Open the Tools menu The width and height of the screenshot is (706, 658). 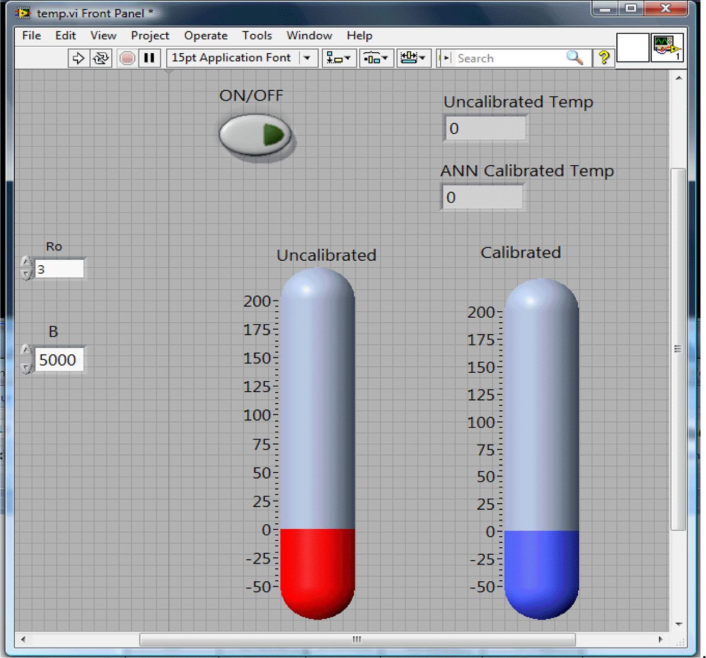coord(257,36)
